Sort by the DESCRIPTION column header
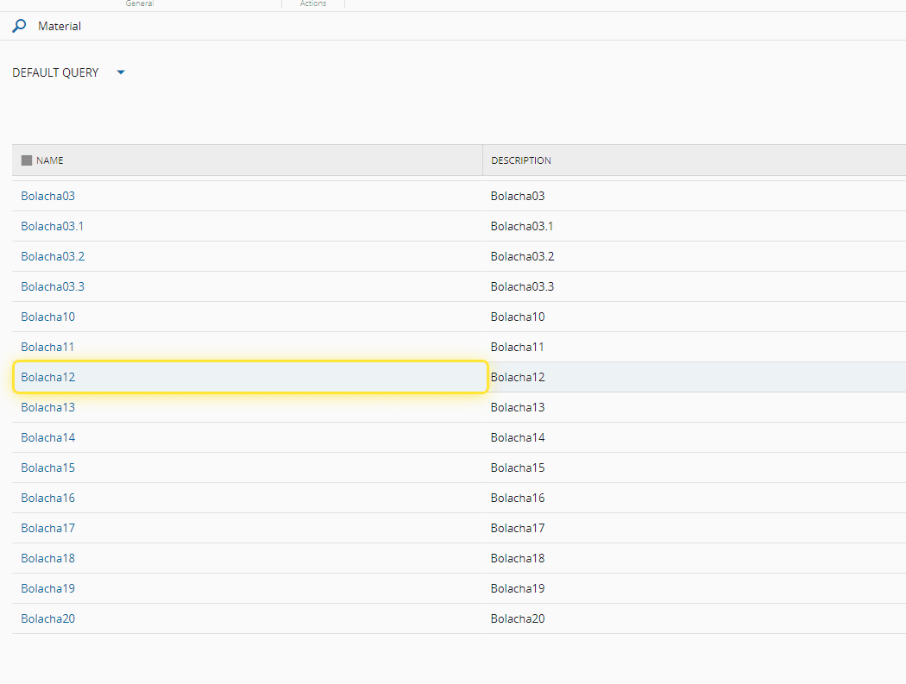906x684 pixels. click(x=521, y=160)
